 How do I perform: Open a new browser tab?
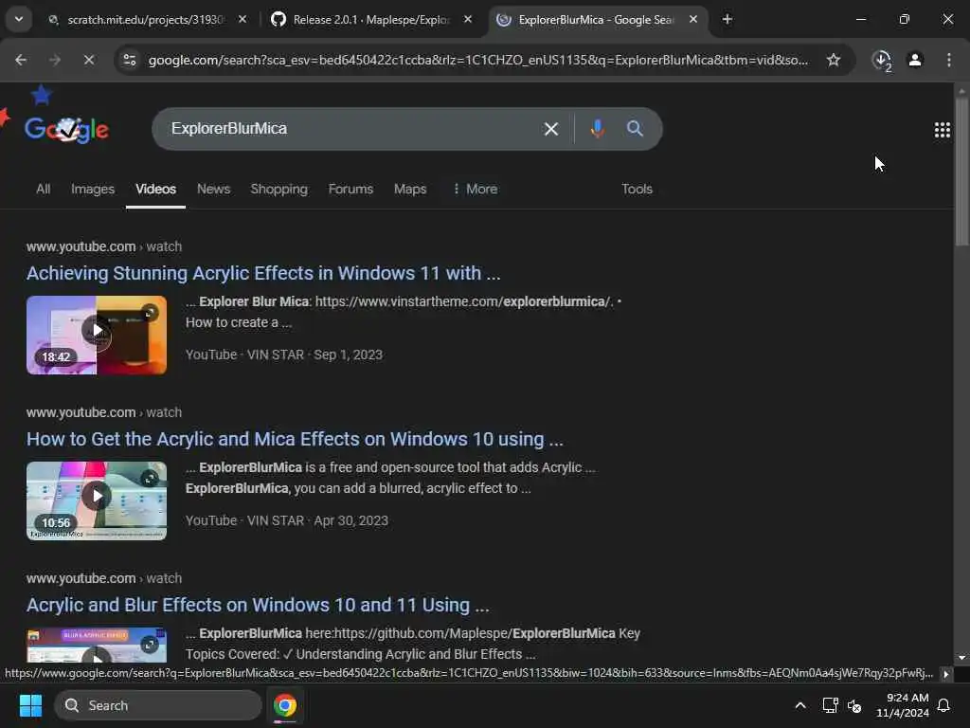tap(727, 20)
